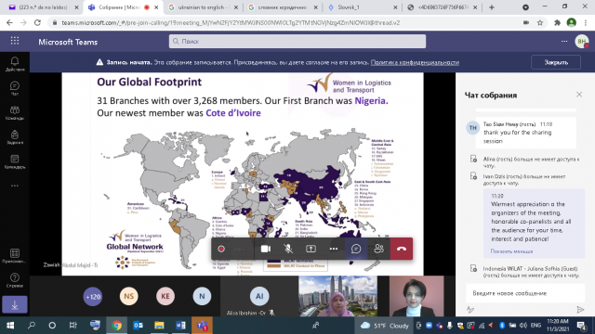Open Calendar in the left sidebar
This screenshot has width=595, height=334.
point(15,161)
